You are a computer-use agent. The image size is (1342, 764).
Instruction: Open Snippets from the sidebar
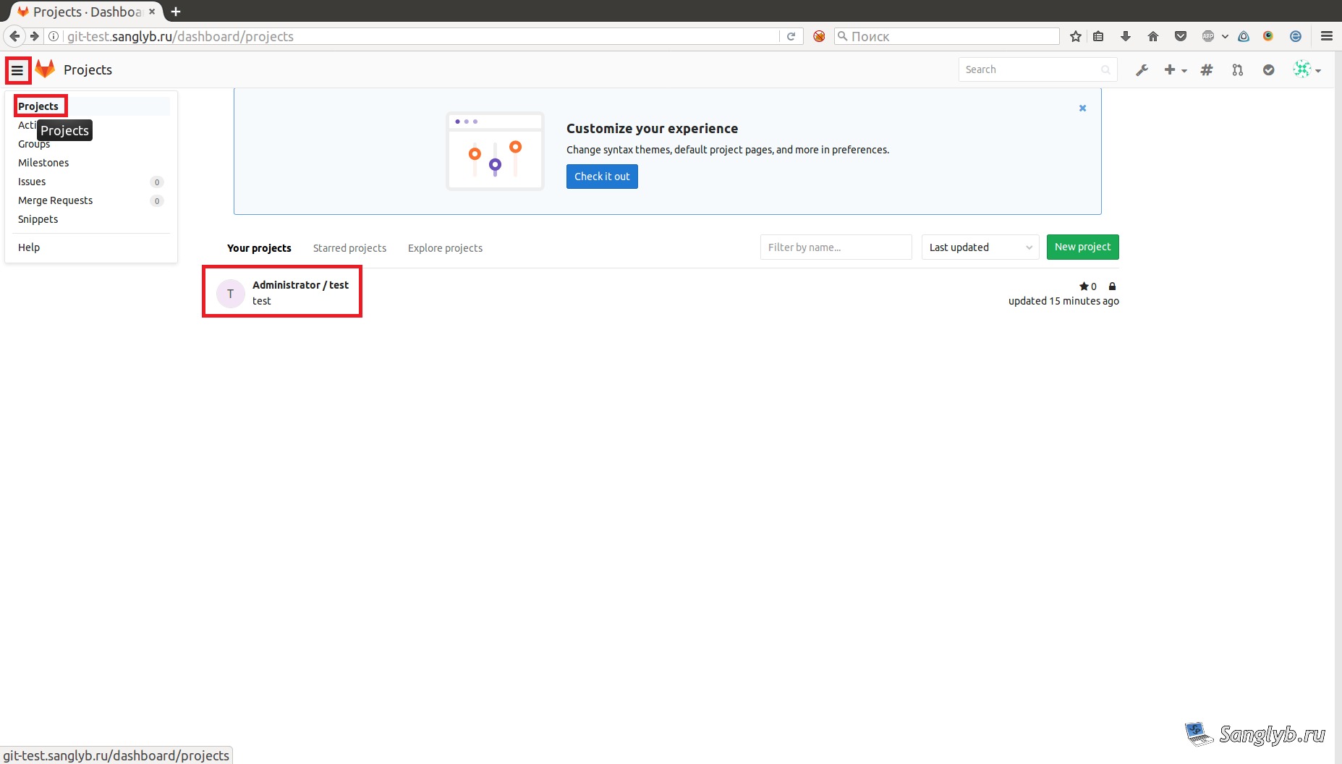tap(38, 219)
